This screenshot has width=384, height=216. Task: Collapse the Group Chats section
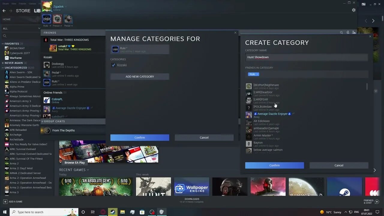(x=42, y=121)
